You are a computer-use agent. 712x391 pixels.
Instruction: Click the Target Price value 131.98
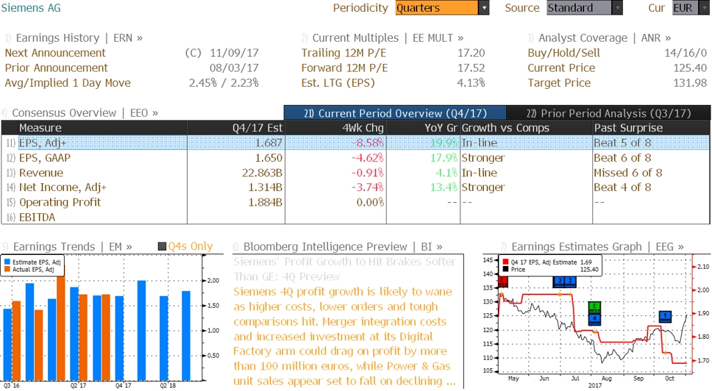click(690, 83)
